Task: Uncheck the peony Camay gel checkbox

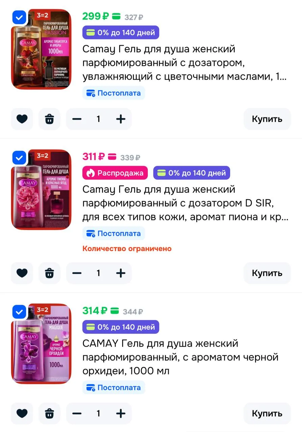Action: point(19,158)
